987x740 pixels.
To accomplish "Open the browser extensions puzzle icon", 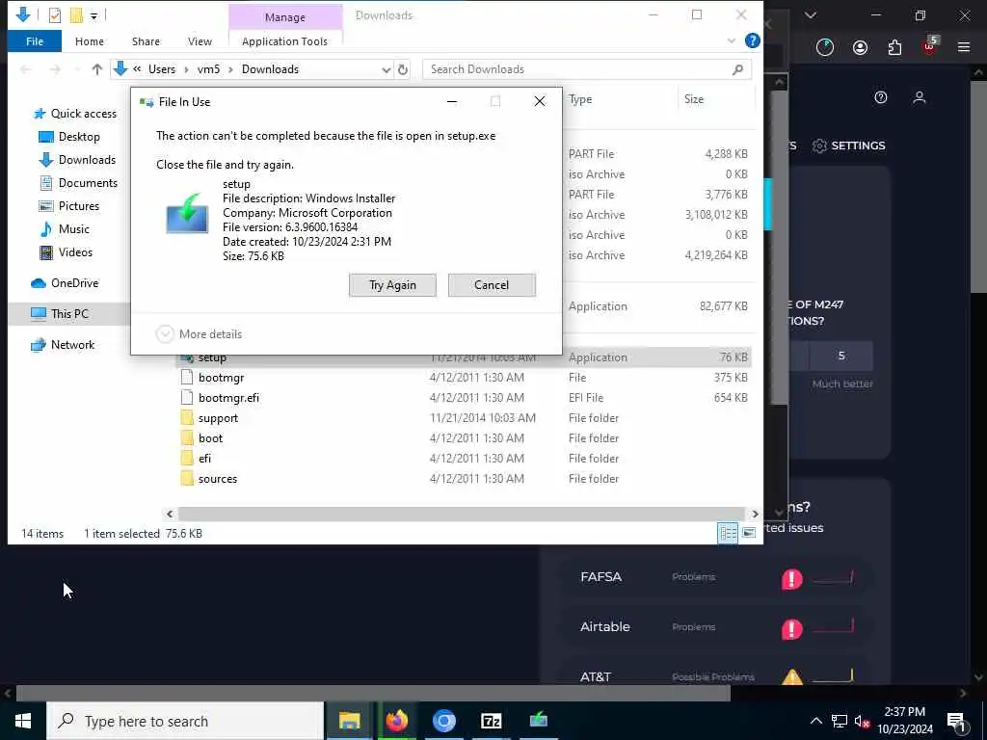I will [x=894, y=47].
